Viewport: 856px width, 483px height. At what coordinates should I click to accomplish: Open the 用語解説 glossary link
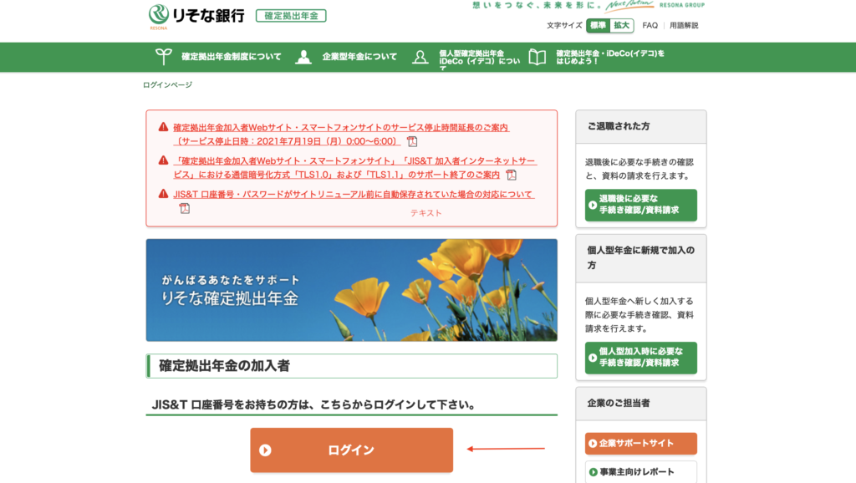[x=683, y=25]
